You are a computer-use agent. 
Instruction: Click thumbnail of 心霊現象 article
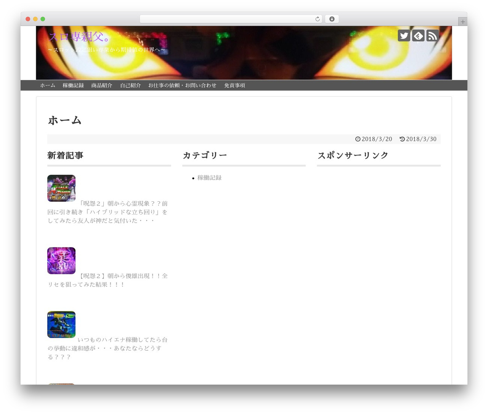[61, 188]
